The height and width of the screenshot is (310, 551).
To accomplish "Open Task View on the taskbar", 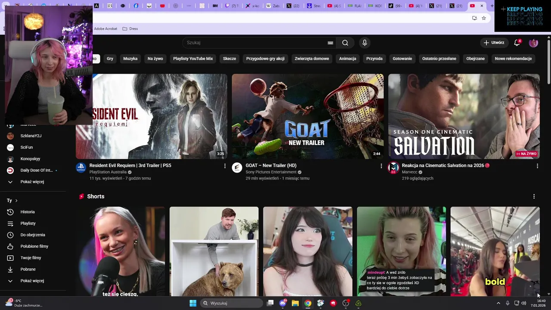I will click(270, 303).
